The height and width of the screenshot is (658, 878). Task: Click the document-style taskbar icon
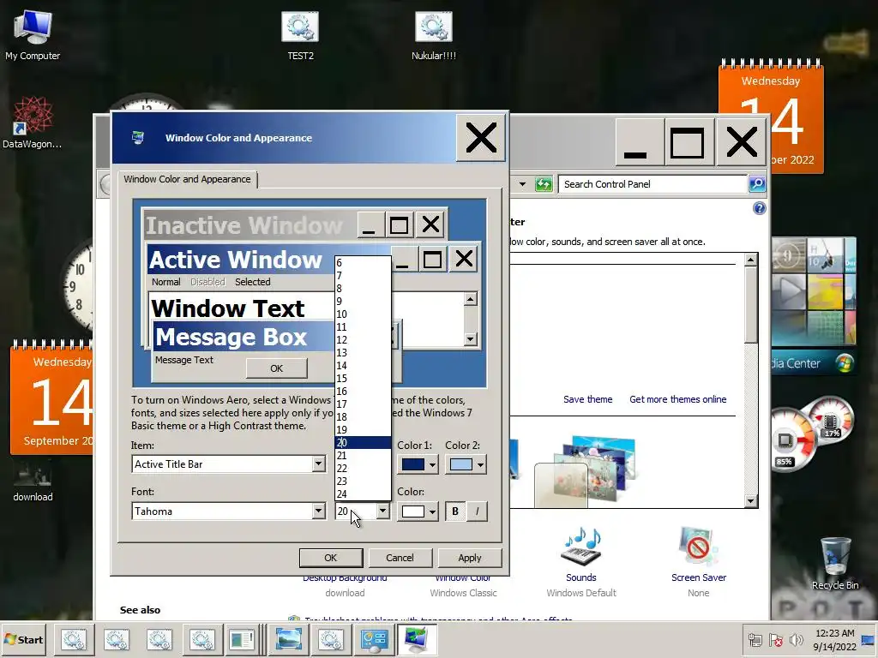pos(242,639)
